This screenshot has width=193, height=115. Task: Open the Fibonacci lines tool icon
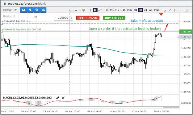click(x=165, y=10)
